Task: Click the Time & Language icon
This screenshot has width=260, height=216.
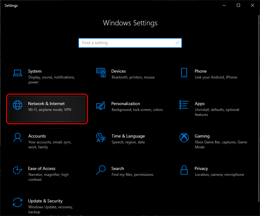Action: pos(101,138)
